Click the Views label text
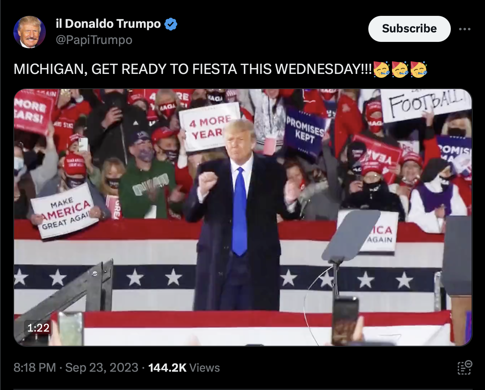 coord(204,367)
